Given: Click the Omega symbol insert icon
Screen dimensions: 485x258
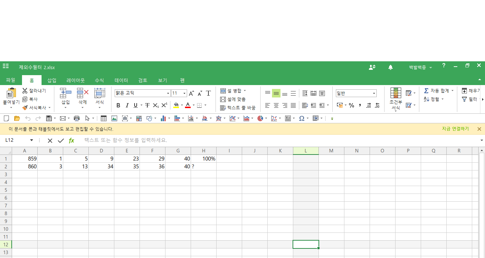Looking at the screenshot, I should (301, 118).
